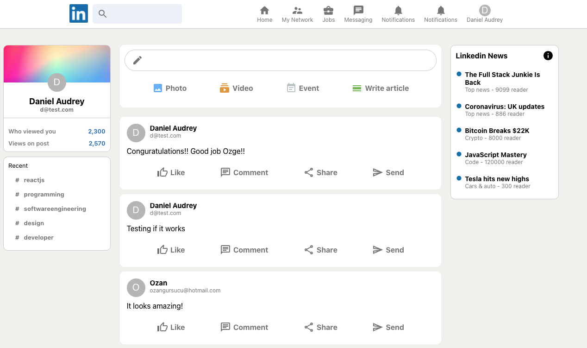The image size is (587, 348).
Task: Click the search magnifier in the top bar
Action: (x=102, y=14)
